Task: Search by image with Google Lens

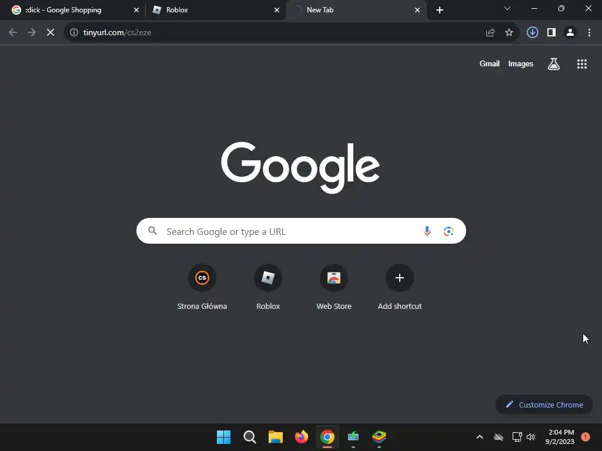Action: 449,231
